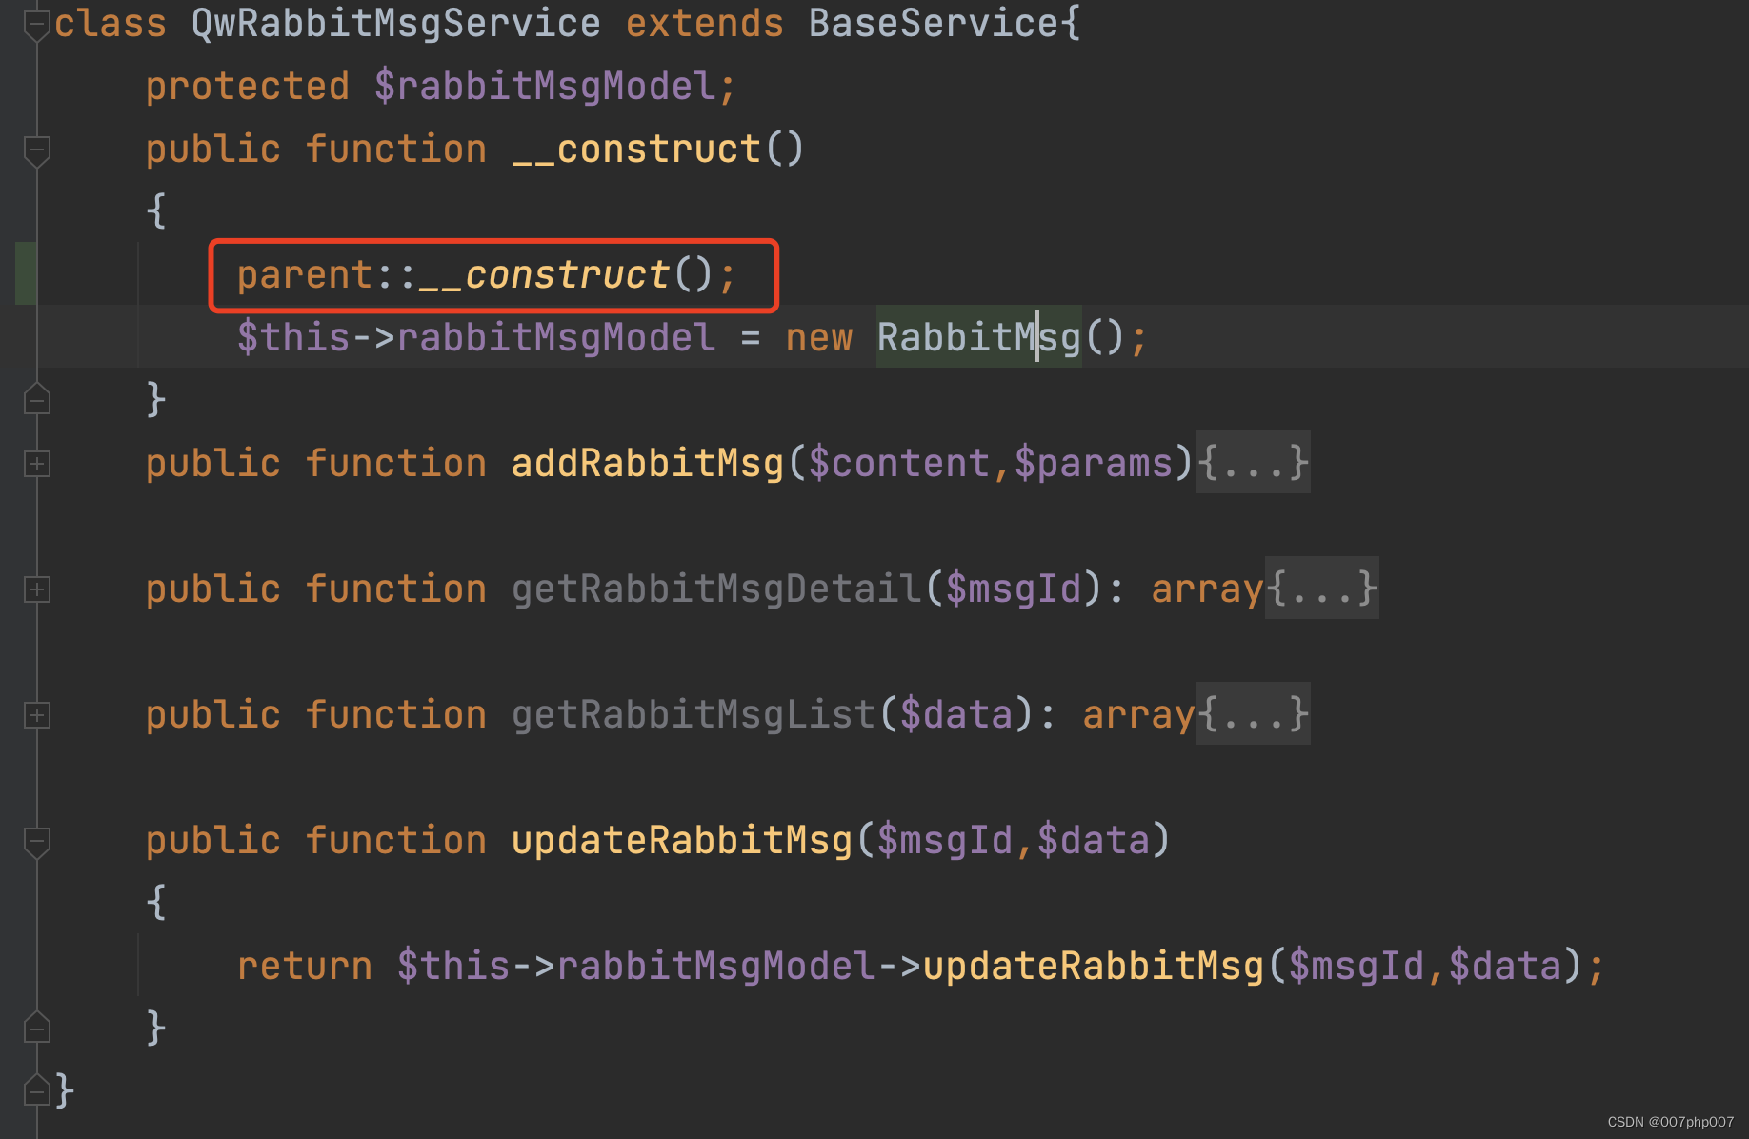Image resolution: width=1749 pixels, height=1139 pixels.
Task: Expand the folded getRabbitMsgDetail function
Action: pos(36,589)
